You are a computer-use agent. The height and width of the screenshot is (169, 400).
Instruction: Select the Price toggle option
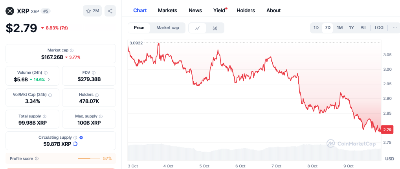click(x=139, y=28)
